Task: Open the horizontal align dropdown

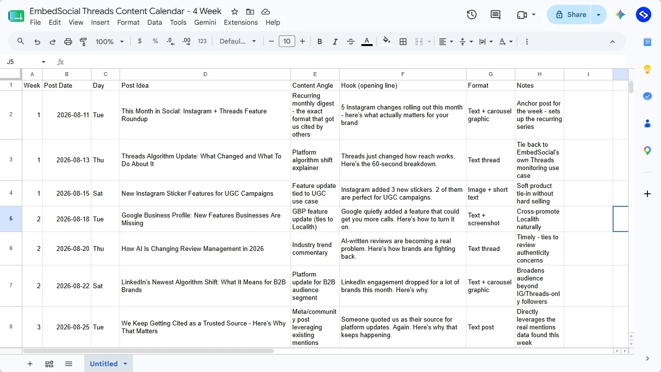Action: coord(446,42)
